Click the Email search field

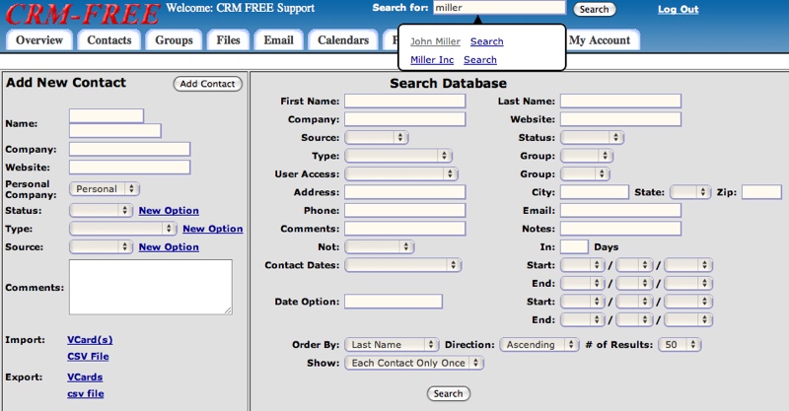pos(621,210)
